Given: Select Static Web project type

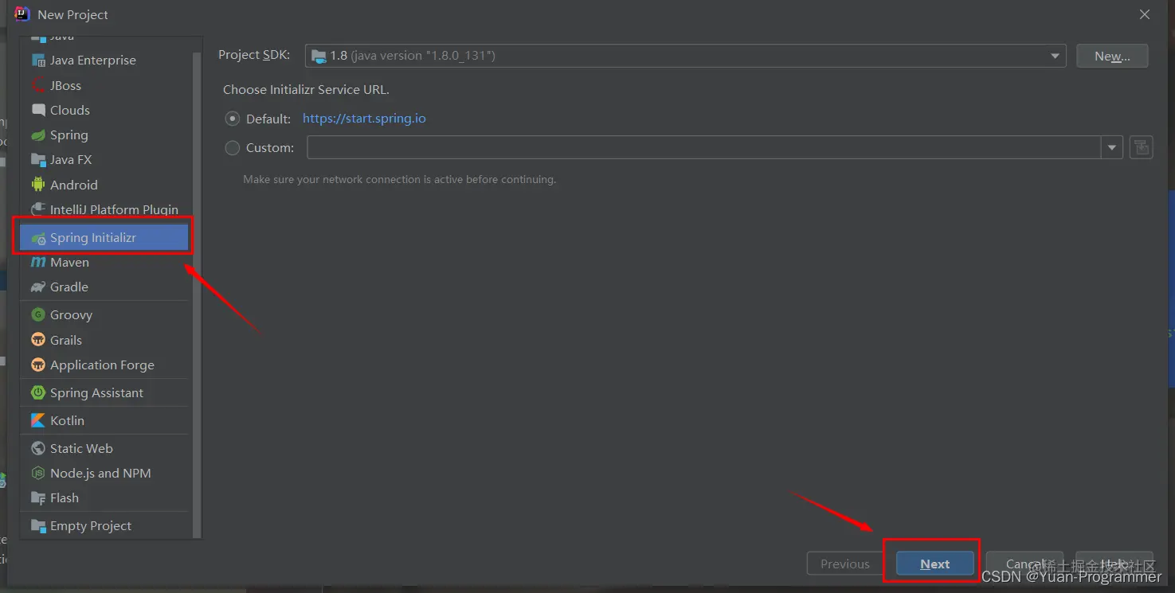Looking at the screenshot, I should 104,448.
